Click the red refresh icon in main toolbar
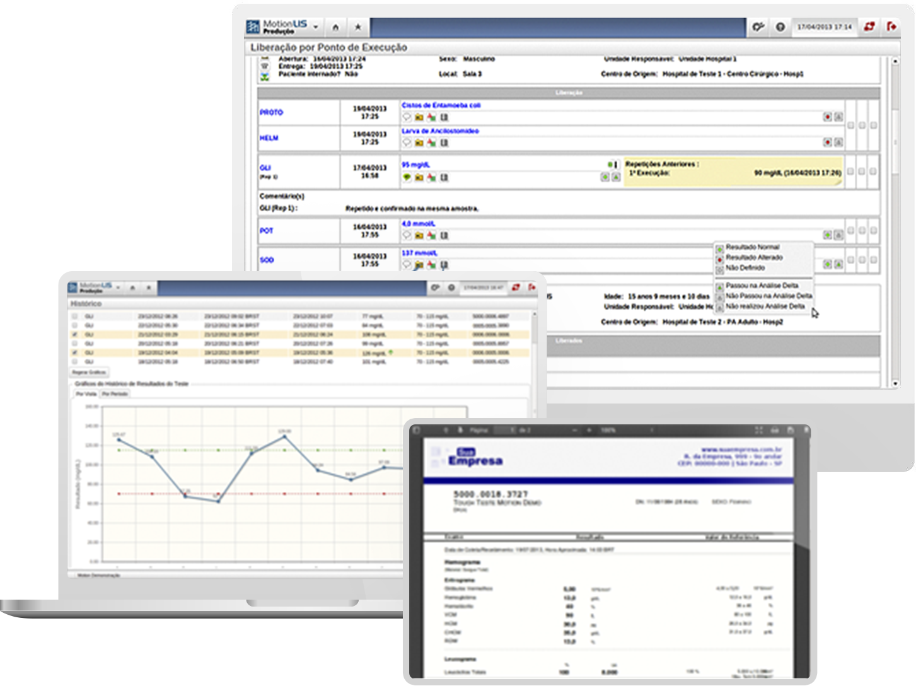The image size is (916, 686). tap(869, 26)
